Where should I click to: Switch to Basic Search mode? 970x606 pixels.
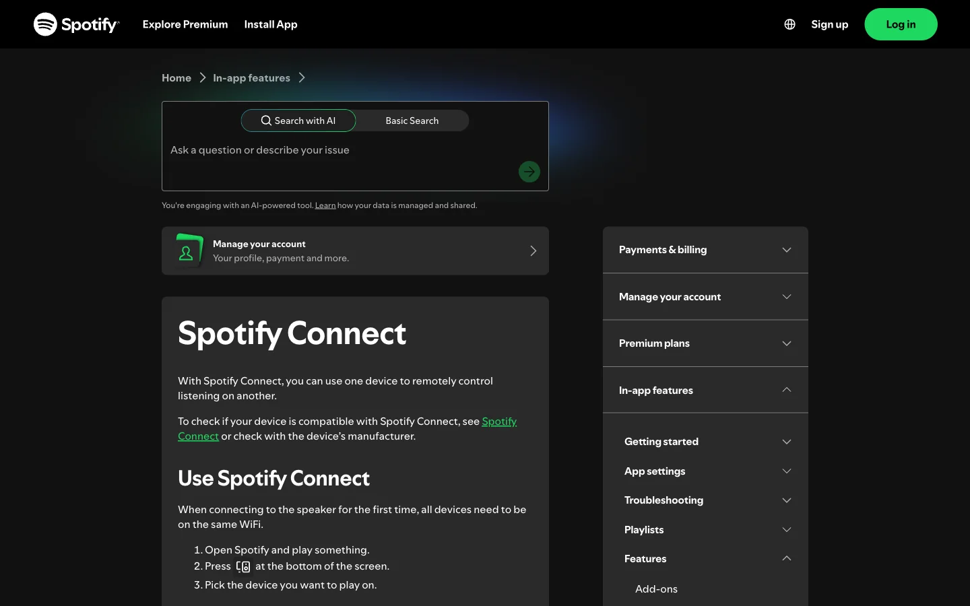(x=412, y=121)
